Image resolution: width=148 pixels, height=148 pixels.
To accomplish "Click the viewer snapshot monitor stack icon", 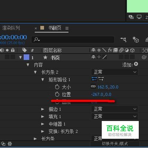I will coord(131,17).
